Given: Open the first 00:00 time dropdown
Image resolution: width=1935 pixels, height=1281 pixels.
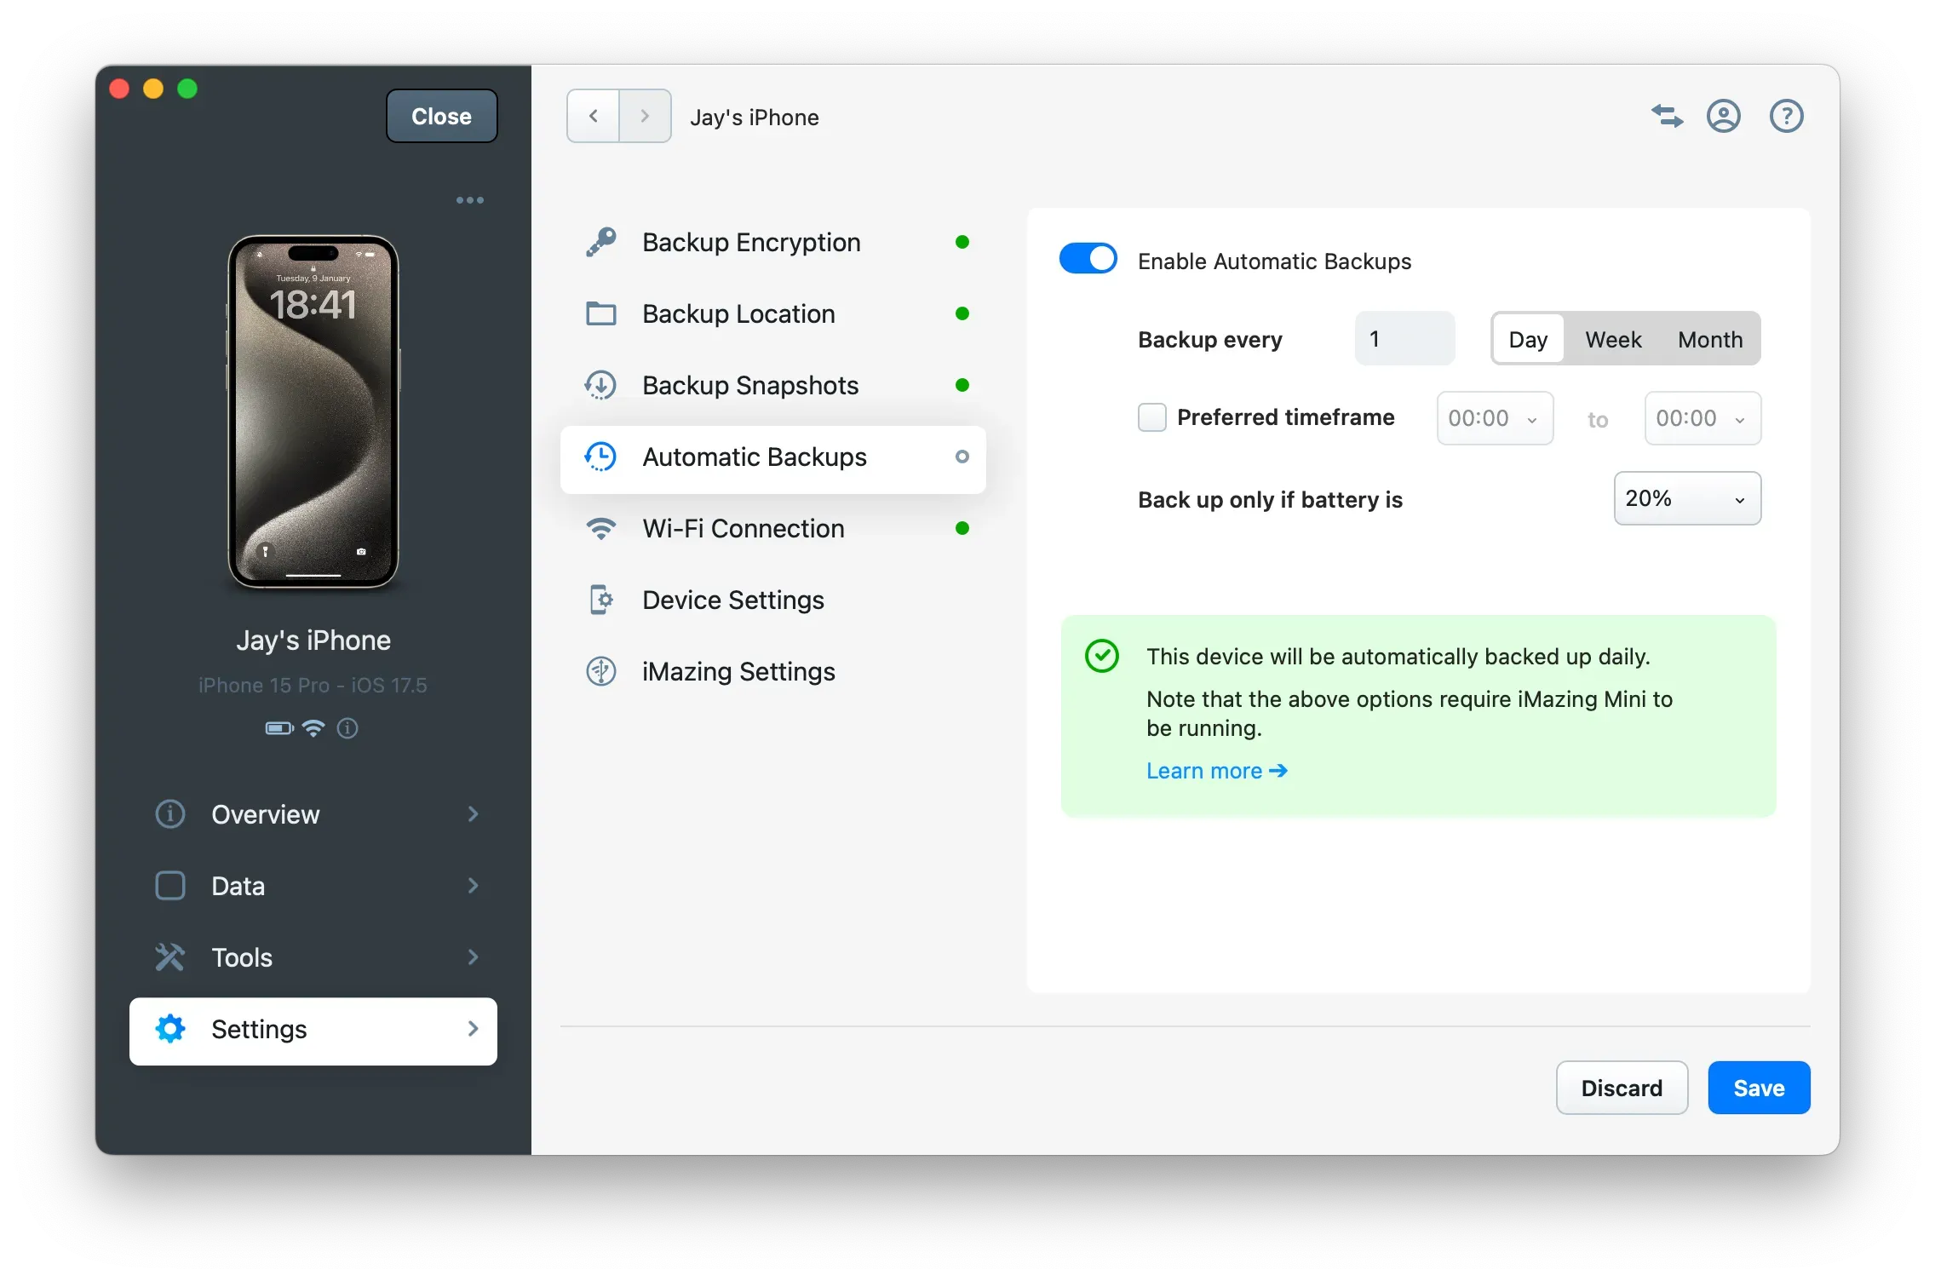Looking at the screenshot, I should tap(1493, 418).
